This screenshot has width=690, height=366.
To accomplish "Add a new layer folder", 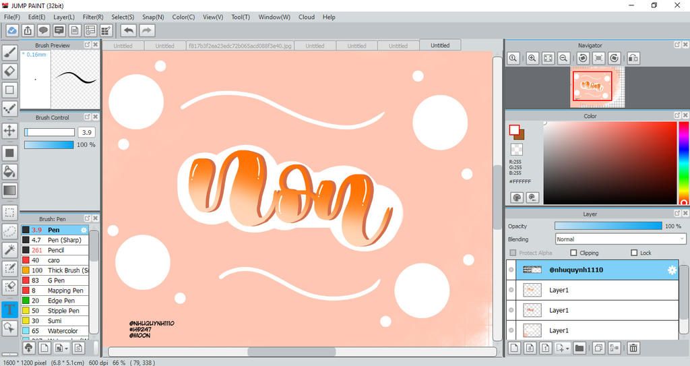I will pos(579,348).
